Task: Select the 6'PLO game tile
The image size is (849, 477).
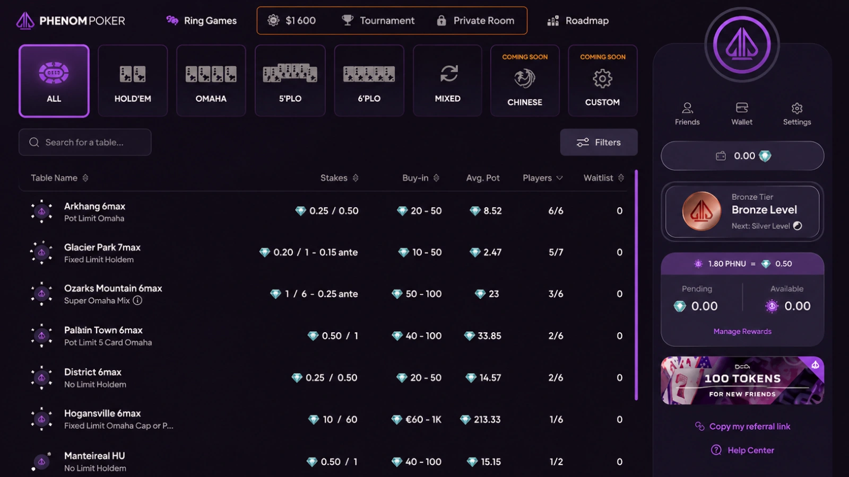Action: (x=369, y=81)
